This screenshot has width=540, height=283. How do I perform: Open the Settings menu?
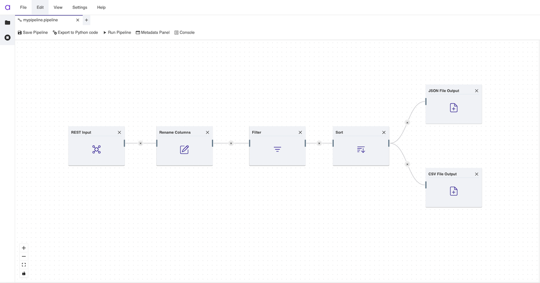(80, 7)
